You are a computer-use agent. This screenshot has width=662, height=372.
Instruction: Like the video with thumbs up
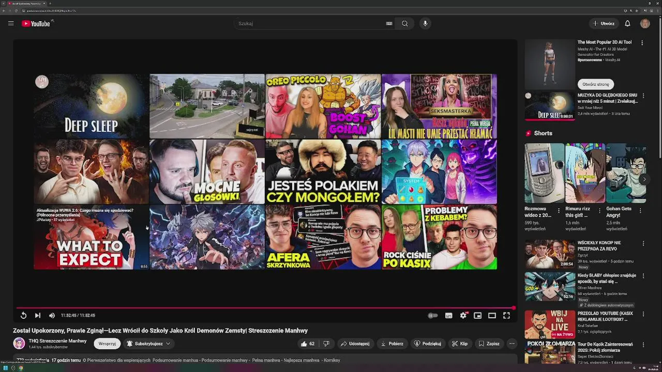pyautogui.click(x=308, y=344)
